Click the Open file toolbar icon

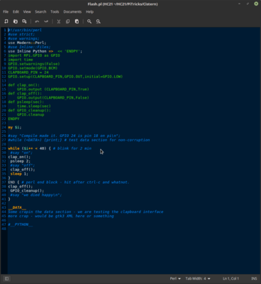pyautogui.click(x=16, y=21)
